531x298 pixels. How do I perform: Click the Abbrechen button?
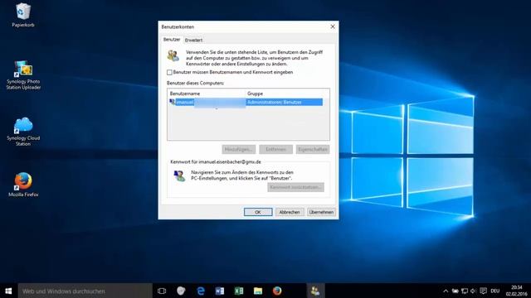point(290,212)
